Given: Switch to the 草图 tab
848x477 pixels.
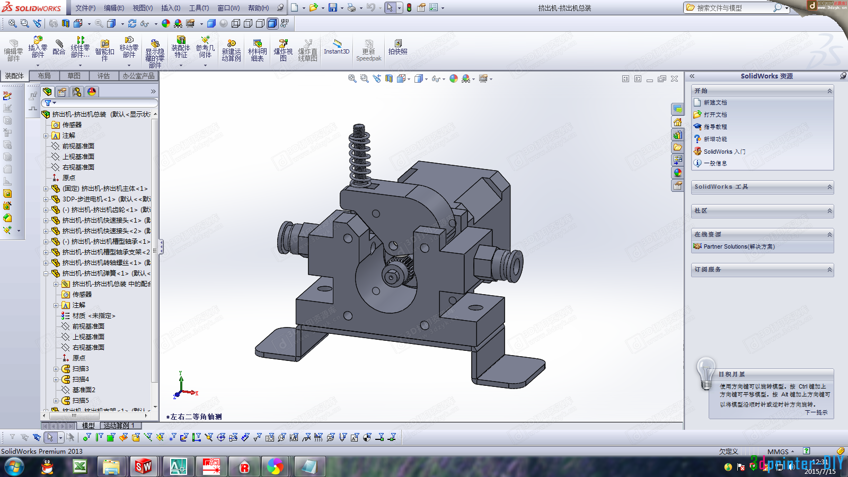Looking at the screenshot, I should coord(74,76).
